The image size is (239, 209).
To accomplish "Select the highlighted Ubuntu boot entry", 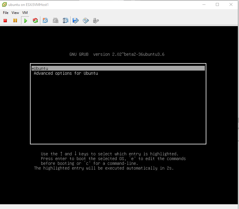I will tap(118, 68).
